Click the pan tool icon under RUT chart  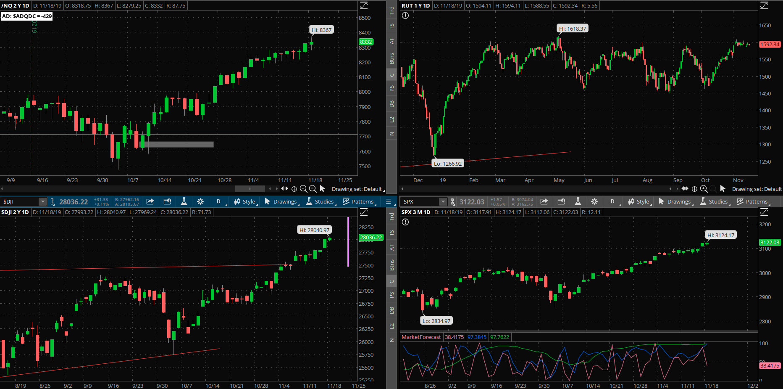point(685,189)
